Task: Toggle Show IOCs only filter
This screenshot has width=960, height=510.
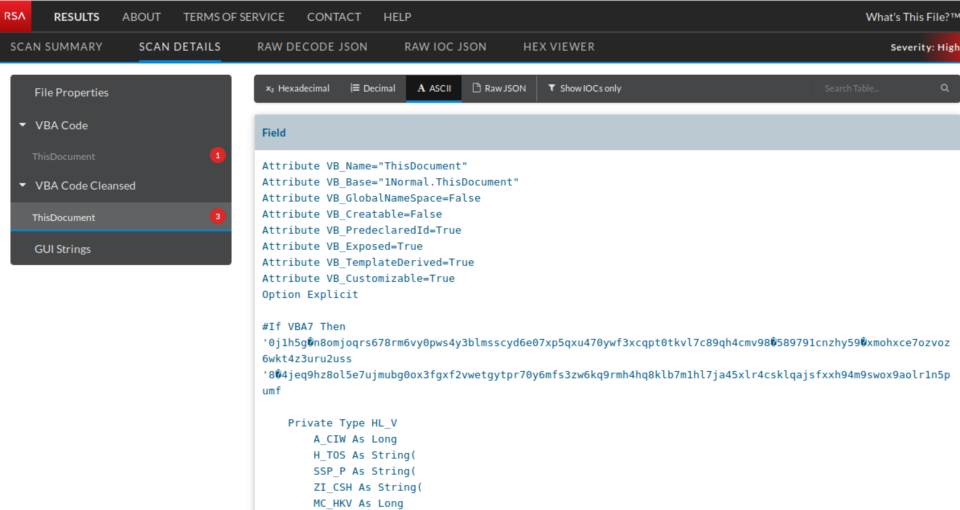Action: point(585,88)
